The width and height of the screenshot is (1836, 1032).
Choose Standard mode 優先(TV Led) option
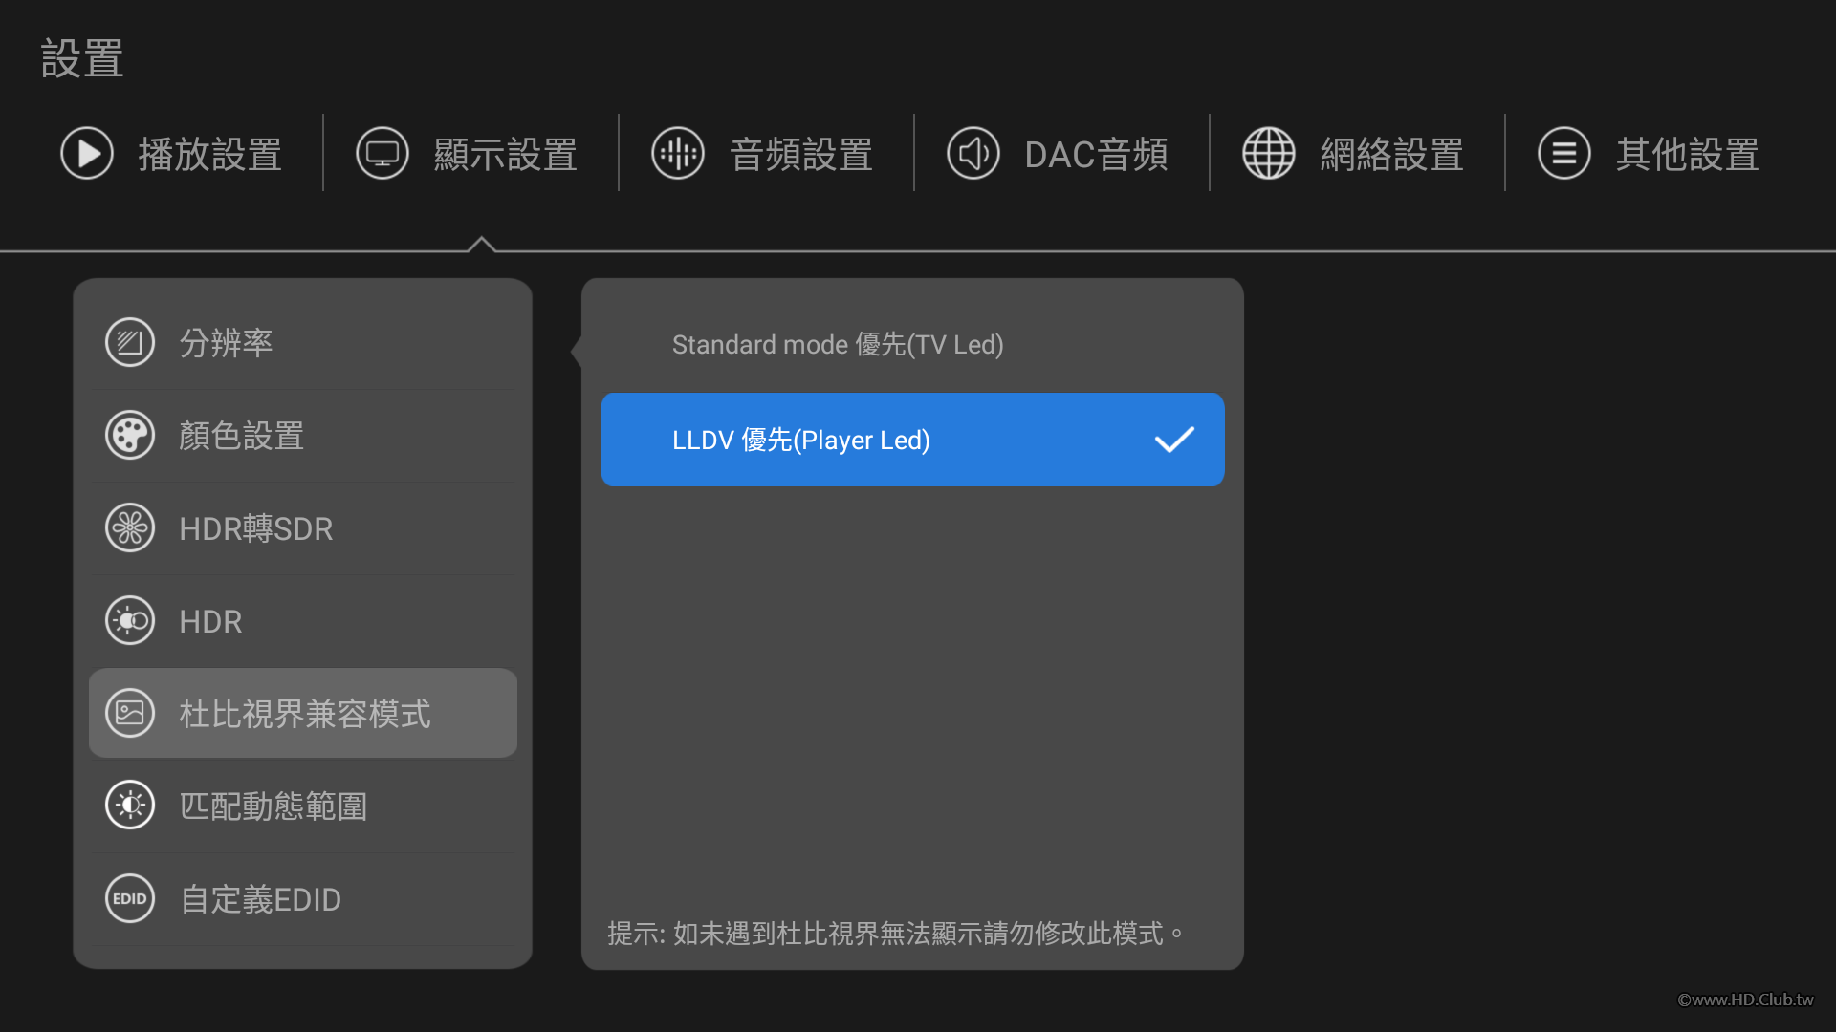click(x=912, y=345)
